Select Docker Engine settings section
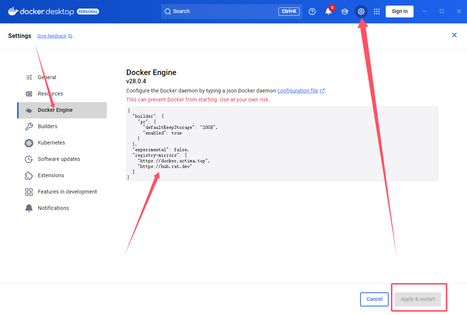The width and height of the screenshot is (467, 315). 62,110
